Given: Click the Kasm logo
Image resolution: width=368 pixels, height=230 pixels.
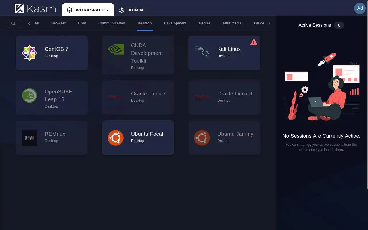Looking at the screenshot, I should pos(35,9).
